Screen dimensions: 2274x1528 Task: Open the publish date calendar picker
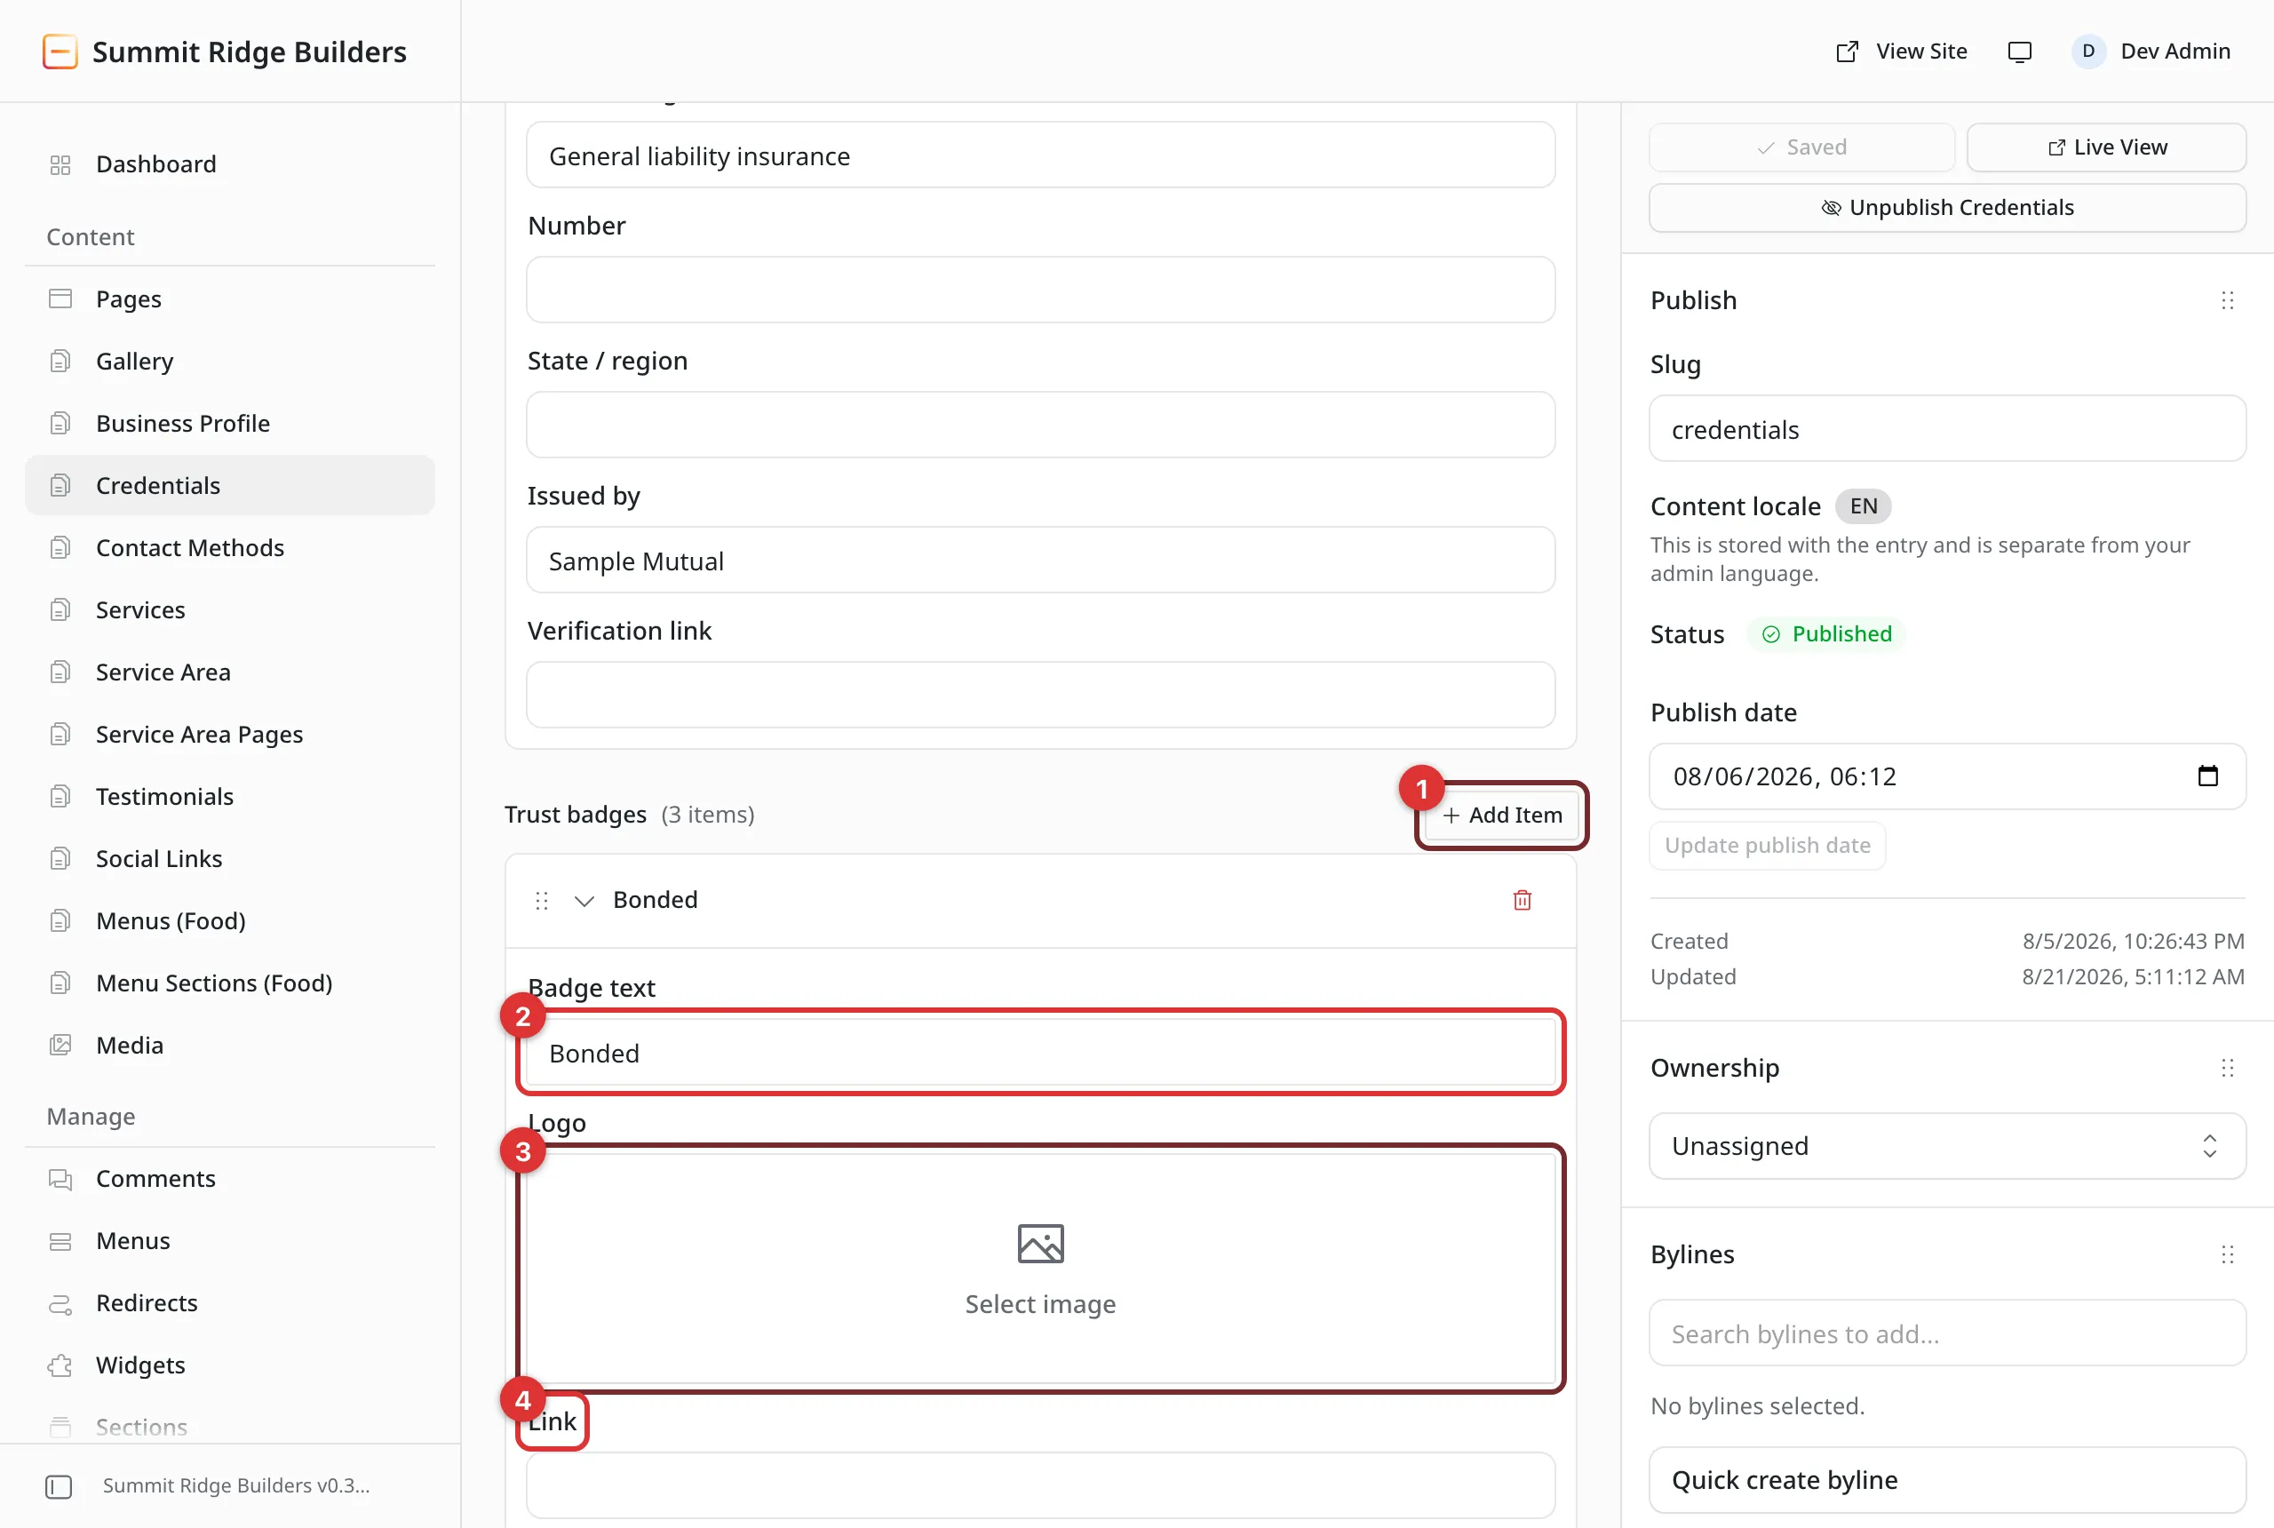(x=2207, y=776)
